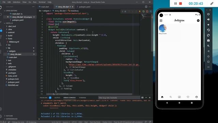Screen dimensions: 218x123
Task: Collapse the fonts folder
Action: click(x=10, y=39)
